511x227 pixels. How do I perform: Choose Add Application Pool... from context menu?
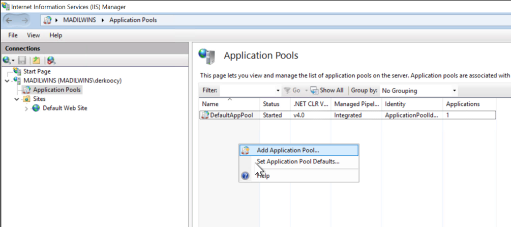299,150
